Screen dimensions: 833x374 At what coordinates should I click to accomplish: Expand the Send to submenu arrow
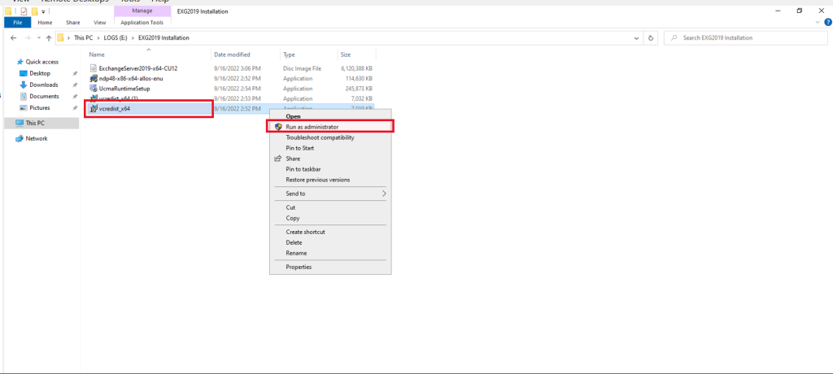tap(384, 194)
